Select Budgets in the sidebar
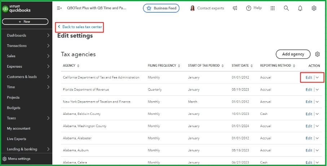Image resolution: width=327 pixels, height=166 pixels. click(14, 108)
